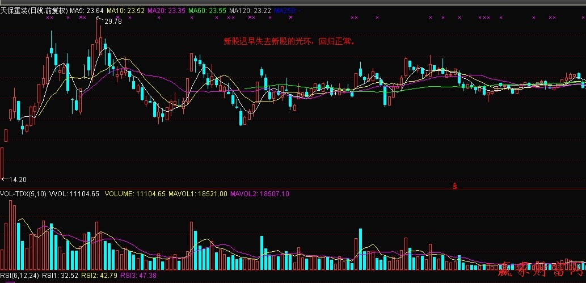Click the 赢家财富网 watermark logo
Screen dimensions: 586x283
pos(541,272)
